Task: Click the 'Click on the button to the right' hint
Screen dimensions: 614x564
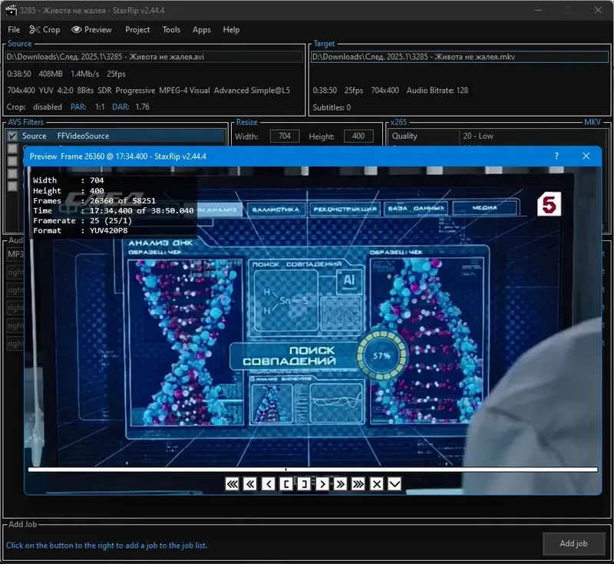Action: pos(107,546)
